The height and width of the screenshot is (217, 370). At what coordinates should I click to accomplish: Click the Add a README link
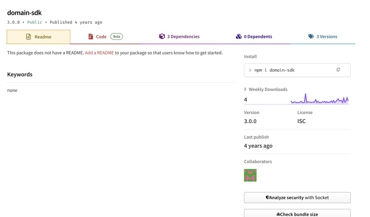(x=99, y=53)
